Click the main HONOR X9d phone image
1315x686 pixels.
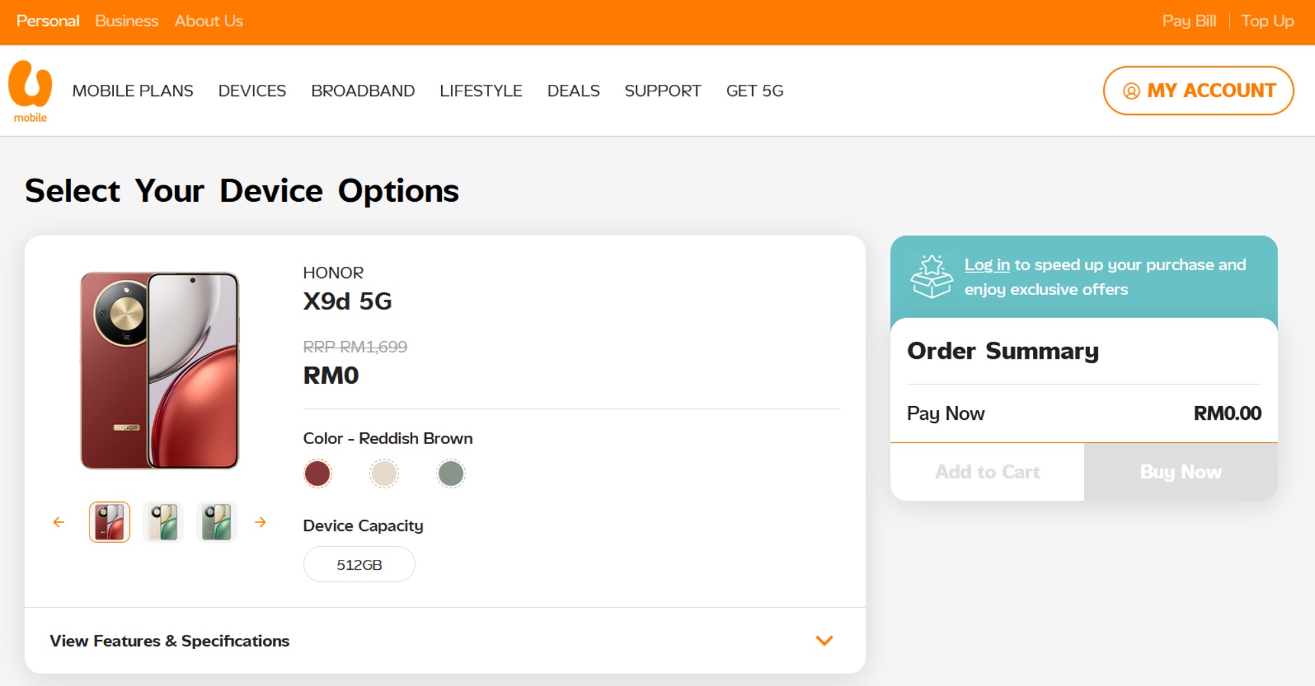(x=160, y=370)
